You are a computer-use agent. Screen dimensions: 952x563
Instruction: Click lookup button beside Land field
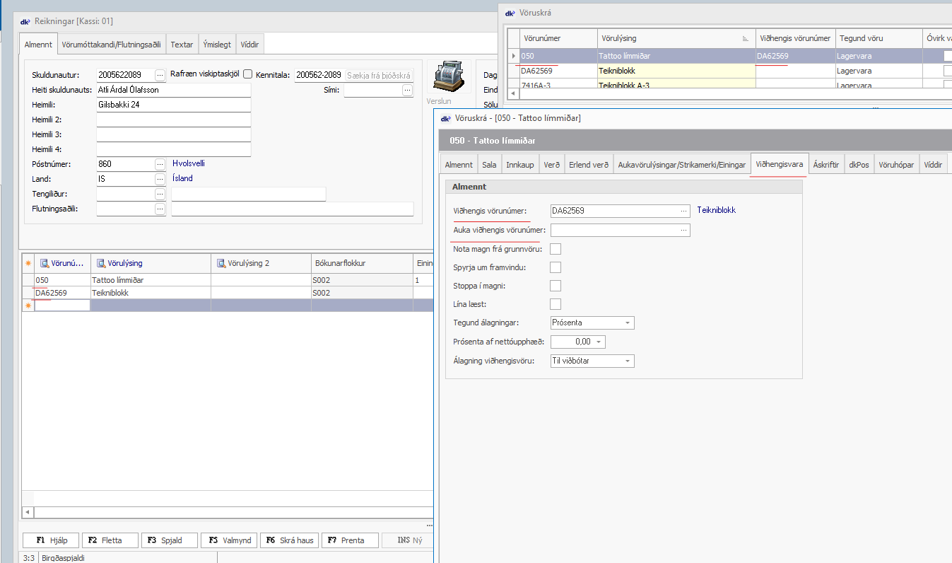click(160, 179)
